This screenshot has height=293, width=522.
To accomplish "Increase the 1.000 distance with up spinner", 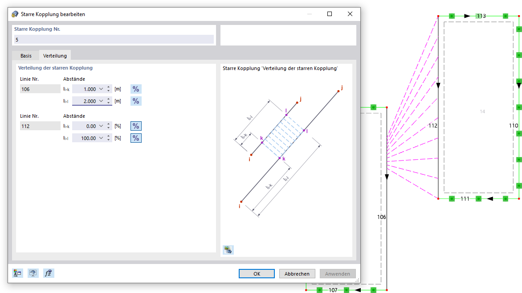I will pyautogui.click(x=109, y=87).
